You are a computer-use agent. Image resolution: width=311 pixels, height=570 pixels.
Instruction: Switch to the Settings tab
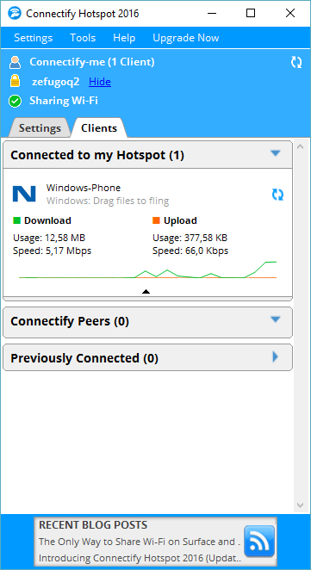[40, 128]
